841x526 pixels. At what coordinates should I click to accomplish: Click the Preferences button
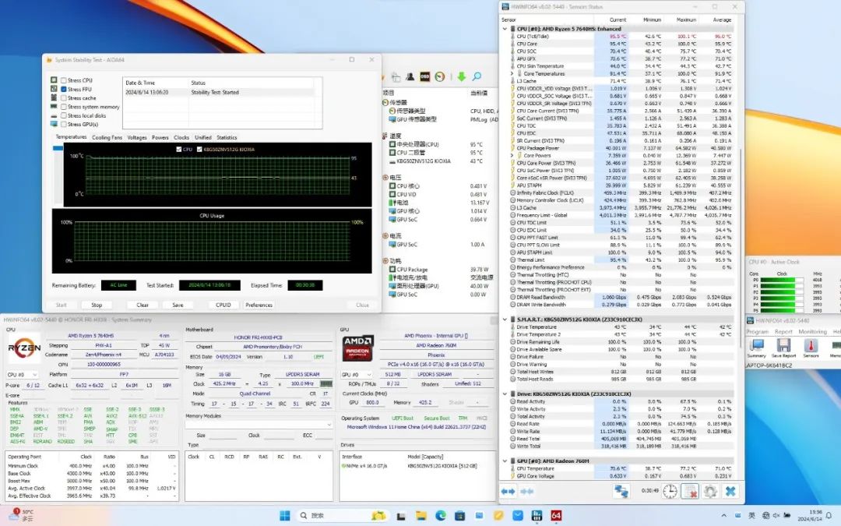point(259,305)
